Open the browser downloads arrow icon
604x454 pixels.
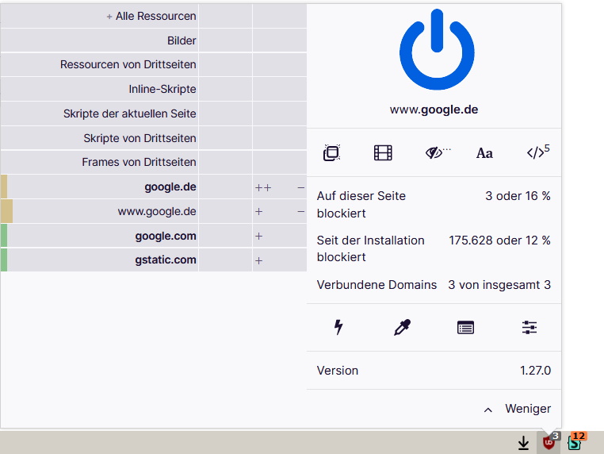[523, 443]
